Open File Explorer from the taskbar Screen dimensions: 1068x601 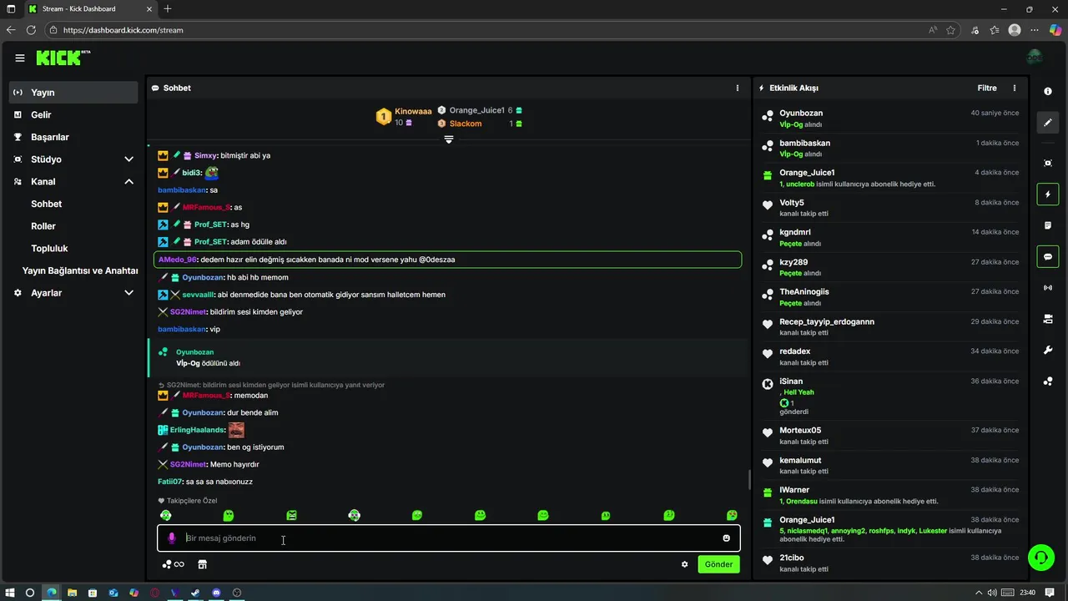coord(72,593)
